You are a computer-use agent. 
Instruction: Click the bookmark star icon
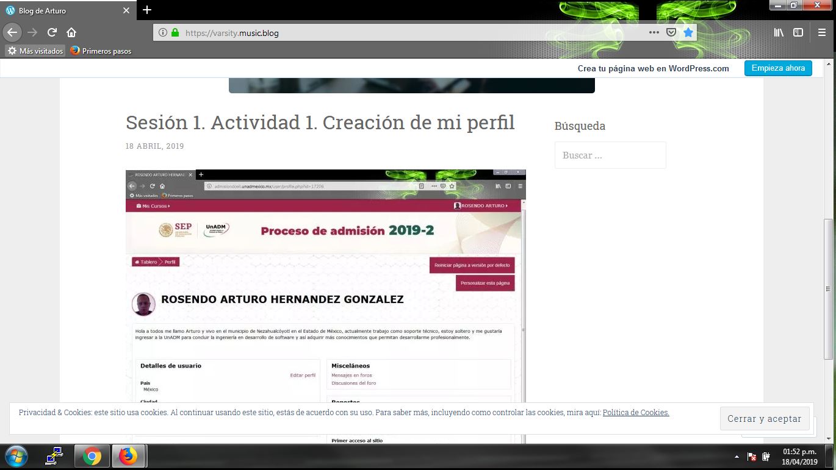[688, 32]
